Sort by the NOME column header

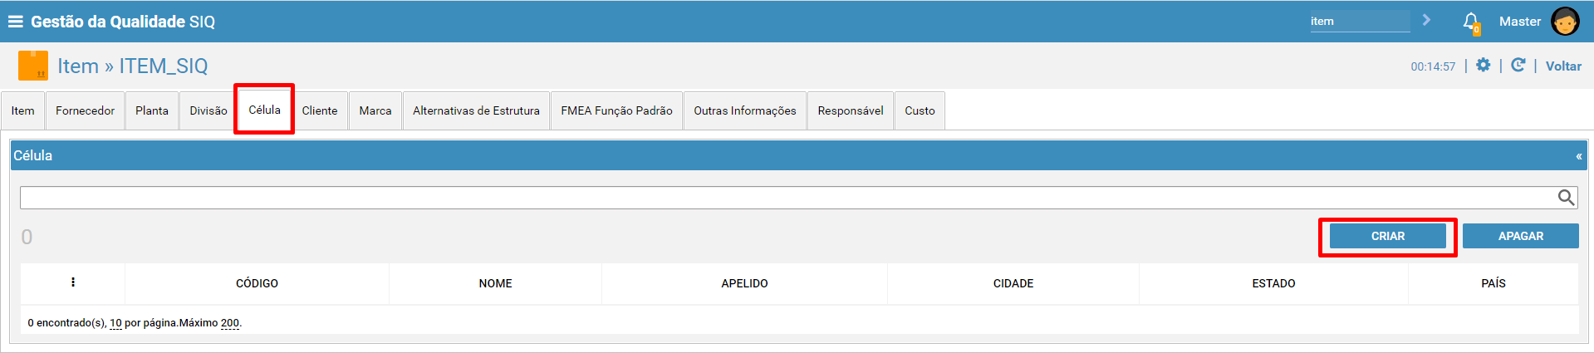click(x=495, y=283)
